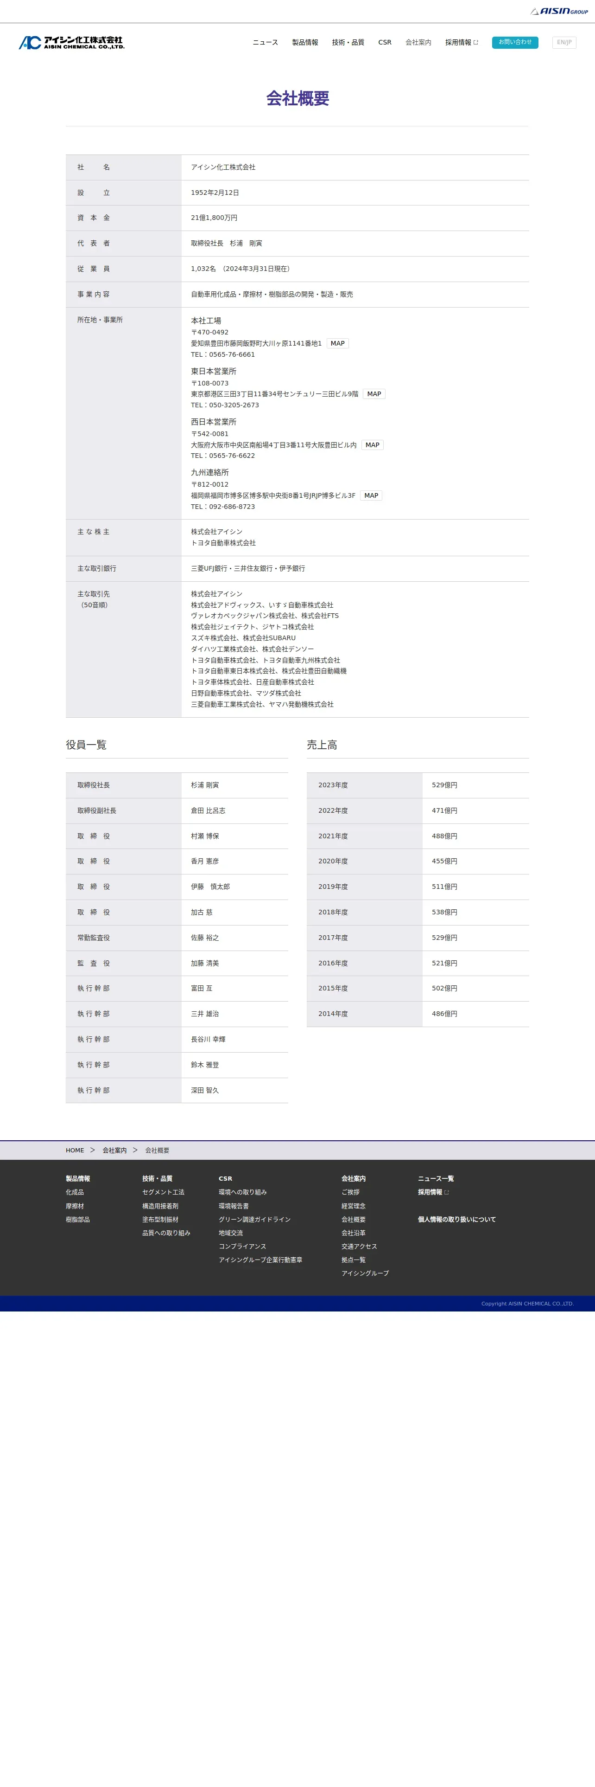
Task: Open ニュース一覧 footer link
Action: click(x=436, y=1179)
